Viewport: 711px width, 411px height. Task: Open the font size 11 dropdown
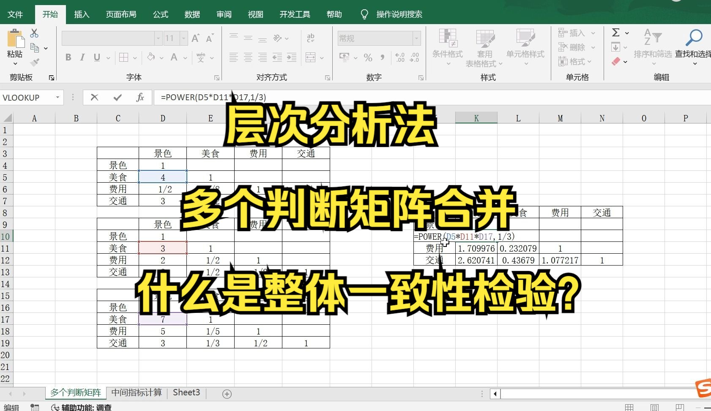pos(183,38)
